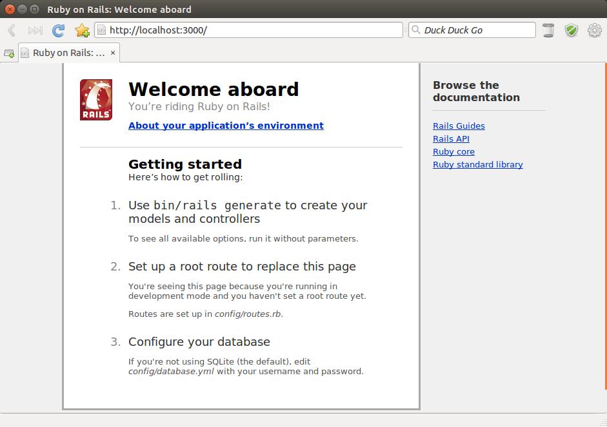Open the browser settings gear
The width and height of the screenshot is (607, 427).
coord(595,30)
